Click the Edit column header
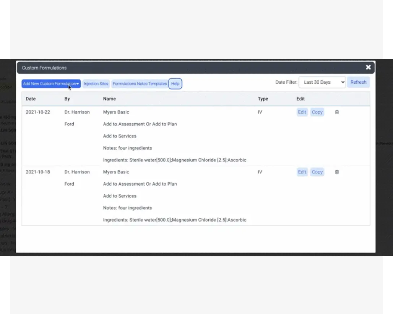393x314 pixels. coord(300,99)
